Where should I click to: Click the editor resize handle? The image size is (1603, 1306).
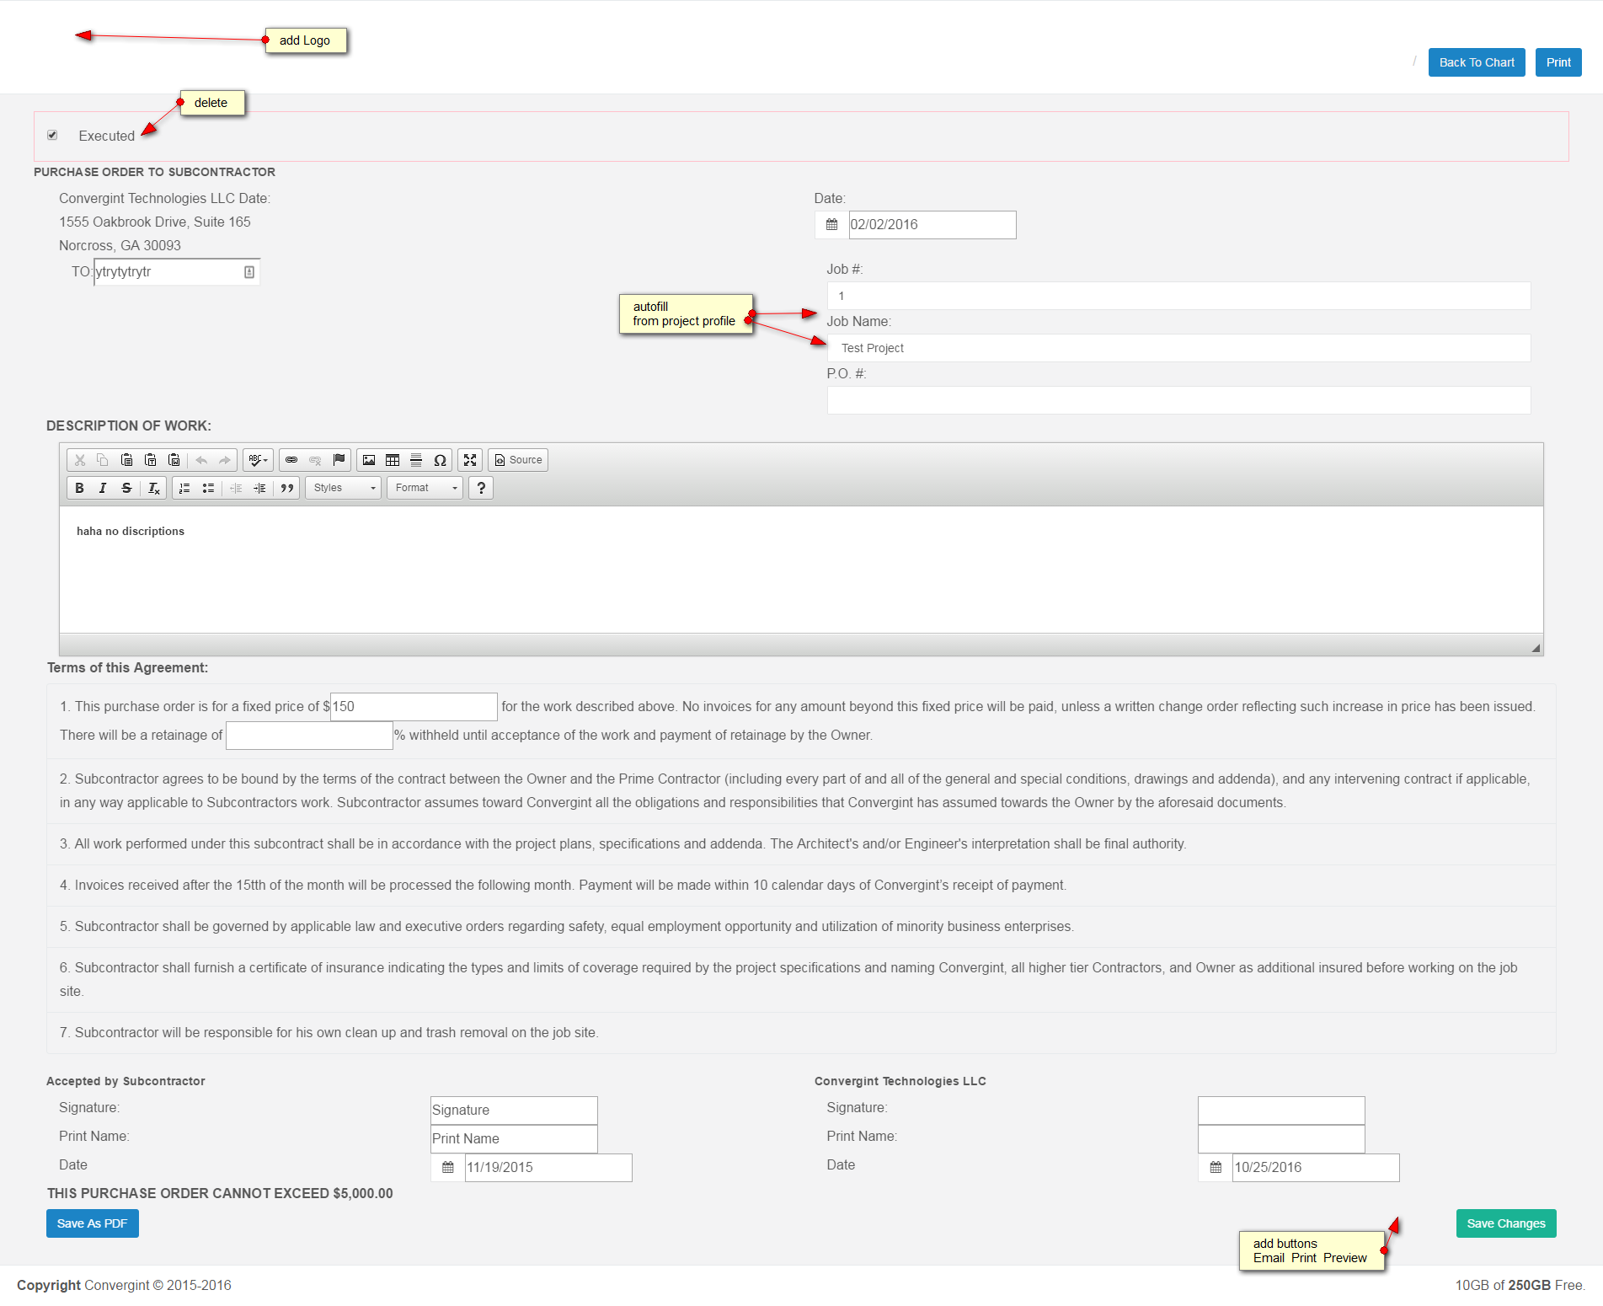[1536, 648]
